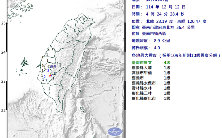Screen dimensions: 222x138
Task: Click the date line 114 年 12 月 12 日
Action: pyautogui.click(x=158, y=7)
